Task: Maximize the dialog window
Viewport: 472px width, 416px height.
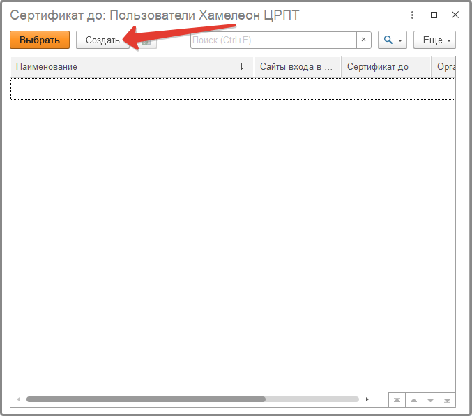Action: point(434,15)
